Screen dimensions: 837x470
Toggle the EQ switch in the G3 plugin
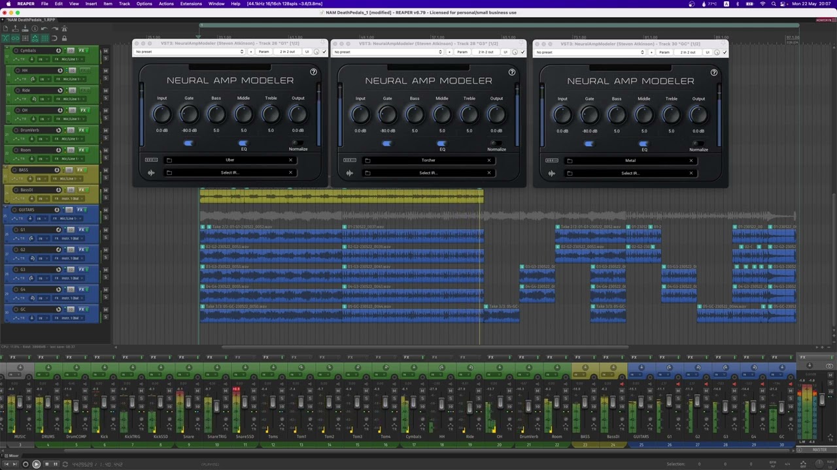point(442,143)
